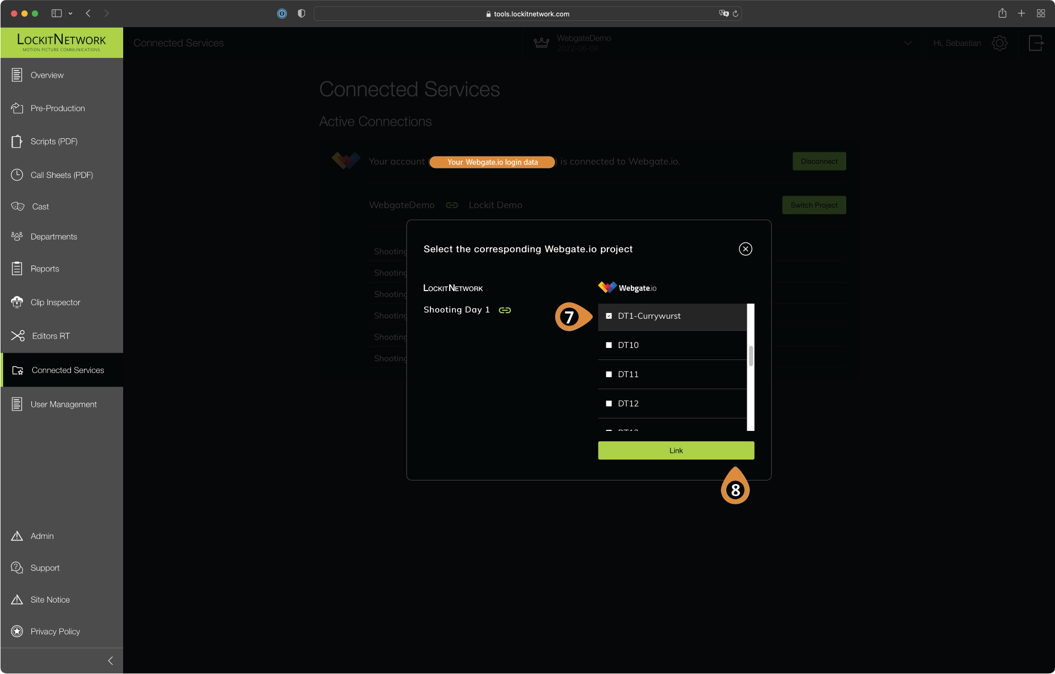Open a new Safari tab
This screenshot has height=674, width=1055.
click(1022, 14)
